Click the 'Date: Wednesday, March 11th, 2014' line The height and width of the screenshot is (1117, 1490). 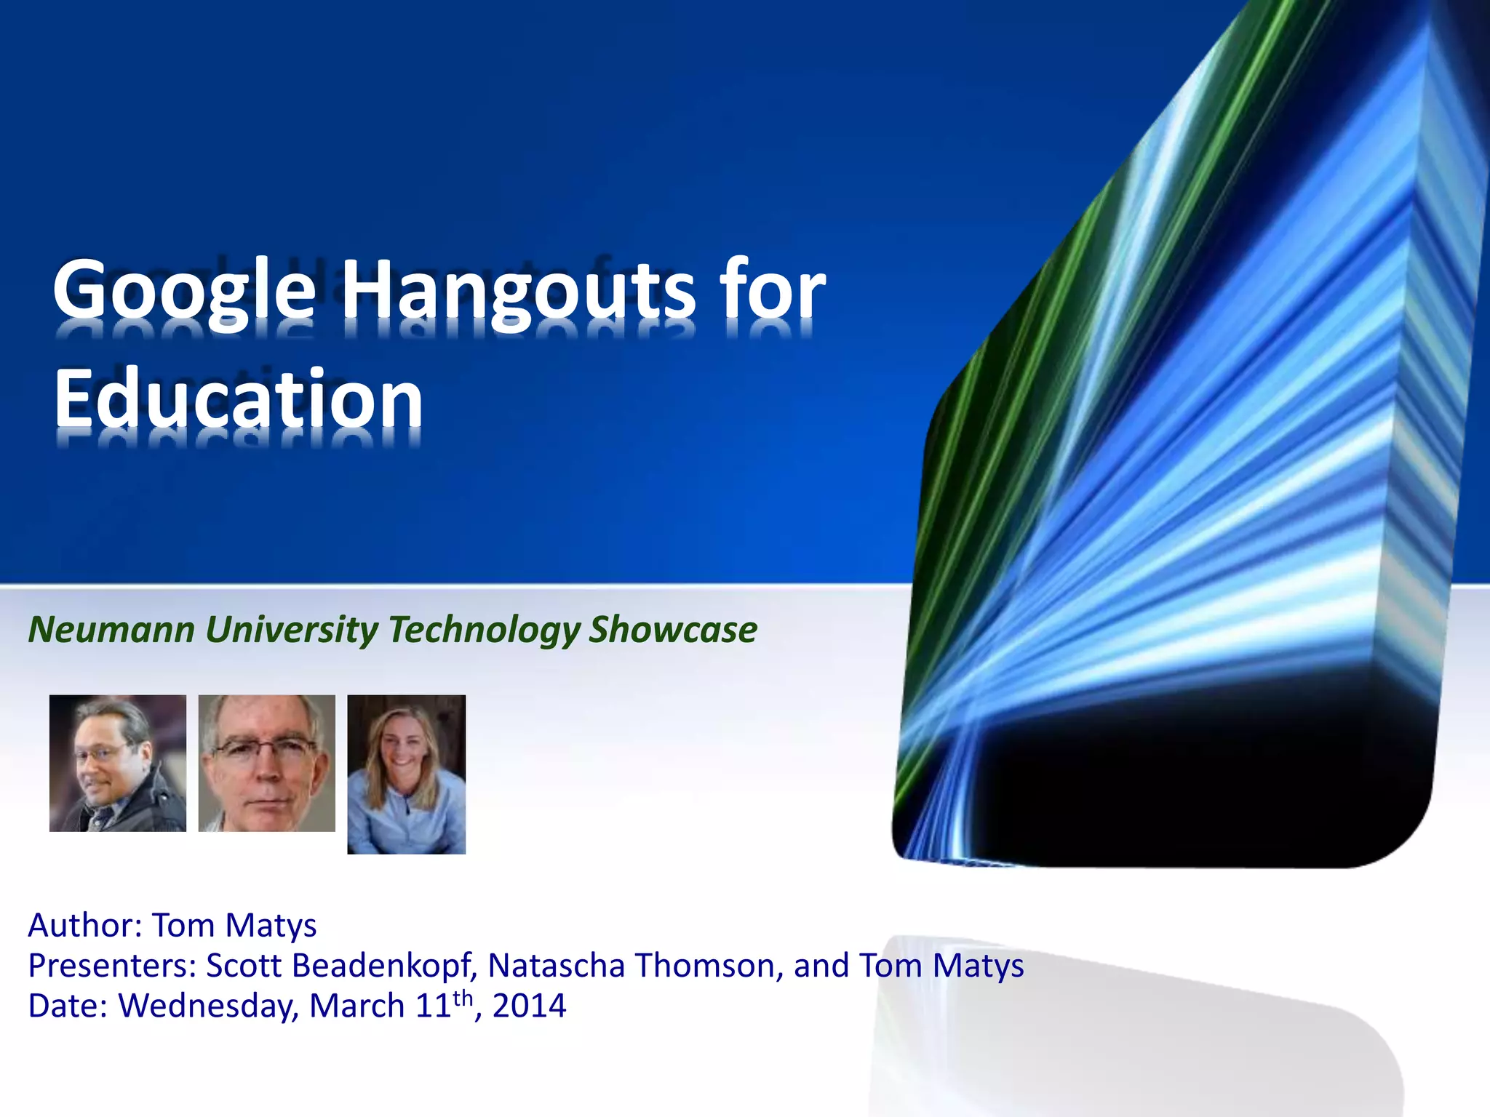point(297,1006)
